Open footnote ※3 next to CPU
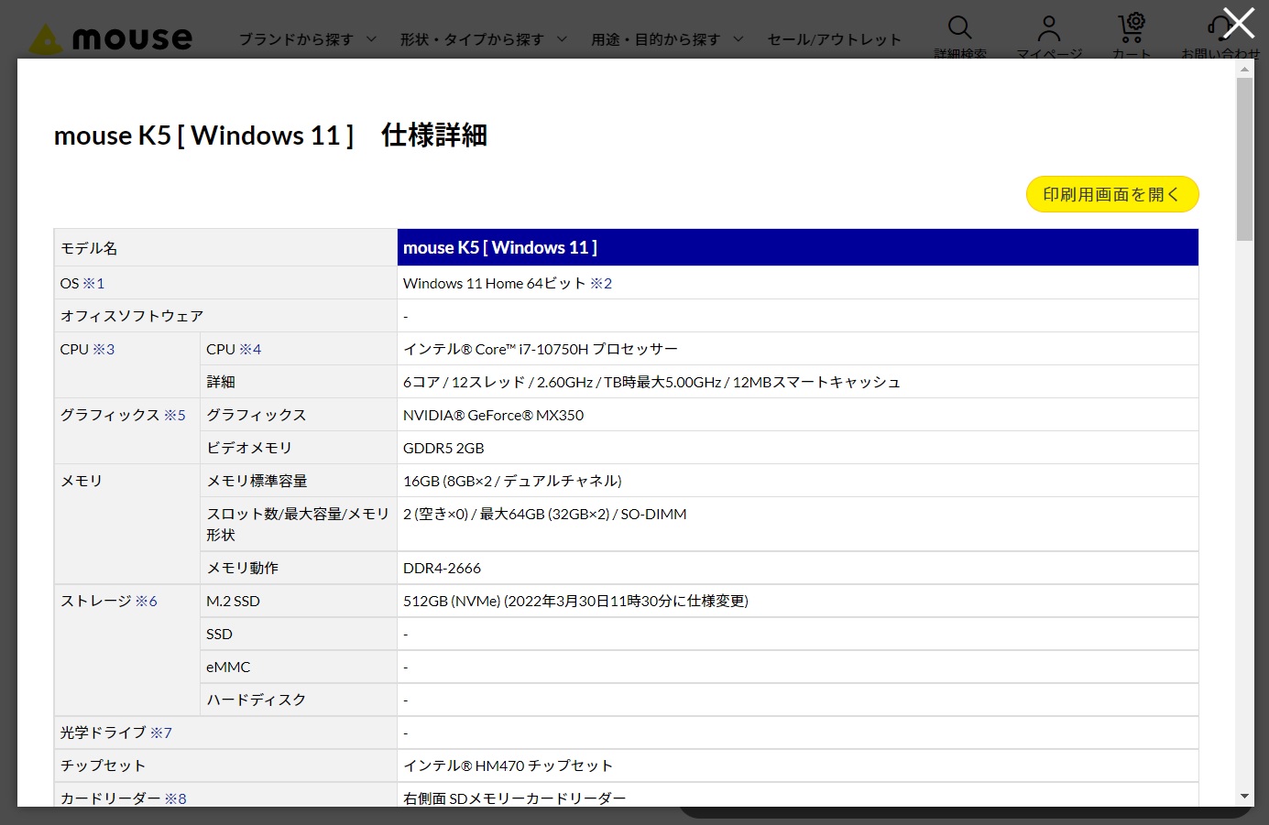This screenshot has height=825, width=1269. (104, 349)
